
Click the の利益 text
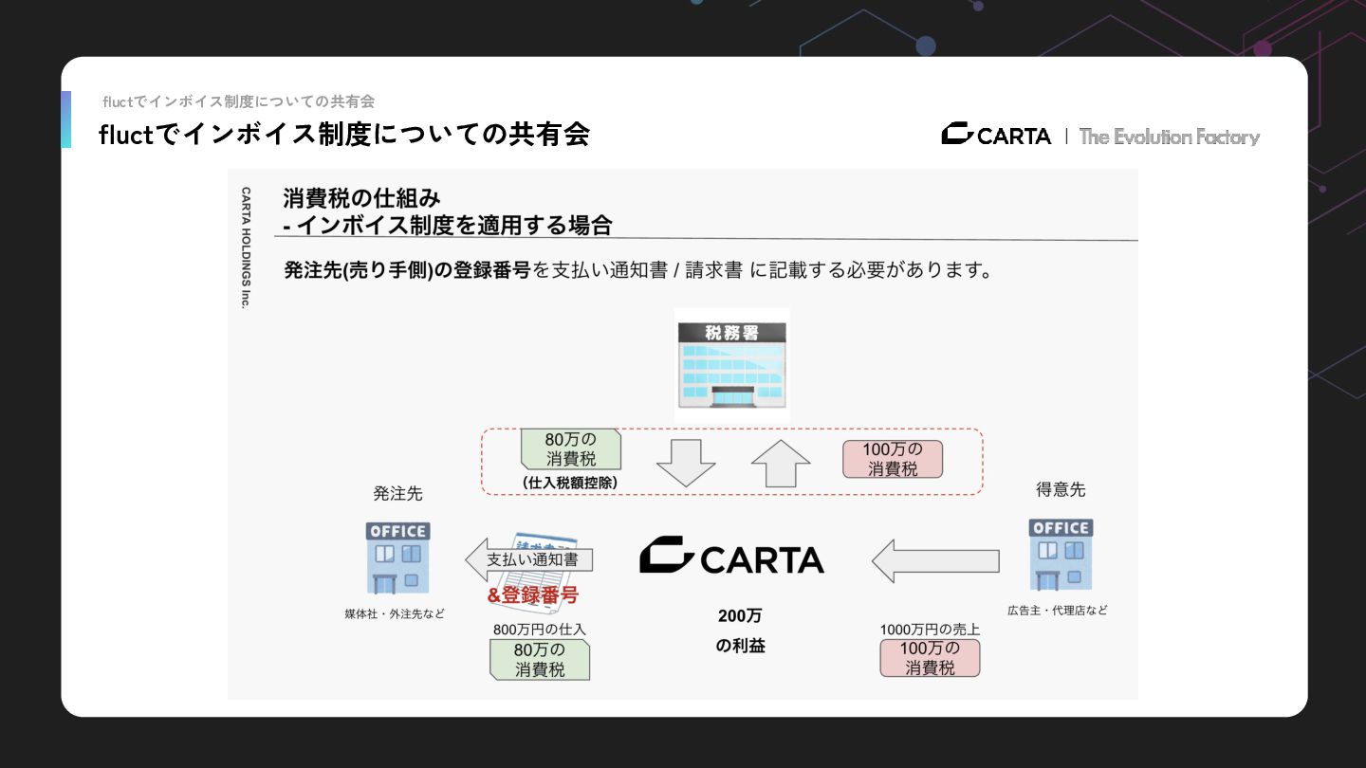click(x=740, y=646)
